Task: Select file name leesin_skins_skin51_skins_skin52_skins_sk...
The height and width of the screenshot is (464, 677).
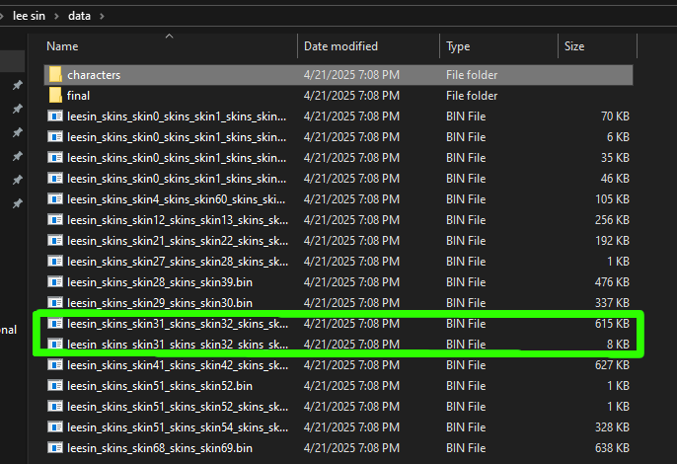Action: pyautogui.click(x=178, y=407)
